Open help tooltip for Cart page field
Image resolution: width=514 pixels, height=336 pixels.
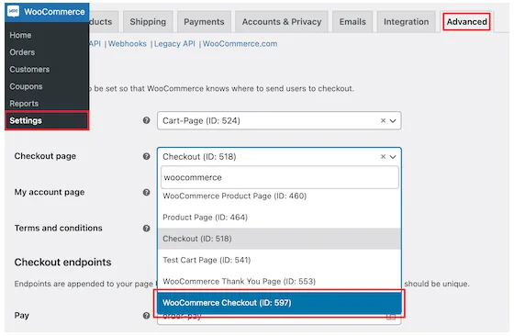point(146,120)
